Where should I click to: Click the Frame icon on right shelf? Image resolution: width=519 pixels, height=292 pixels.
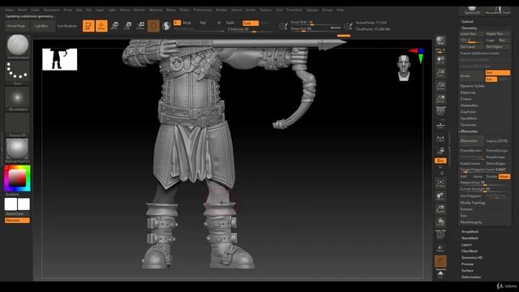click(440, 183)
